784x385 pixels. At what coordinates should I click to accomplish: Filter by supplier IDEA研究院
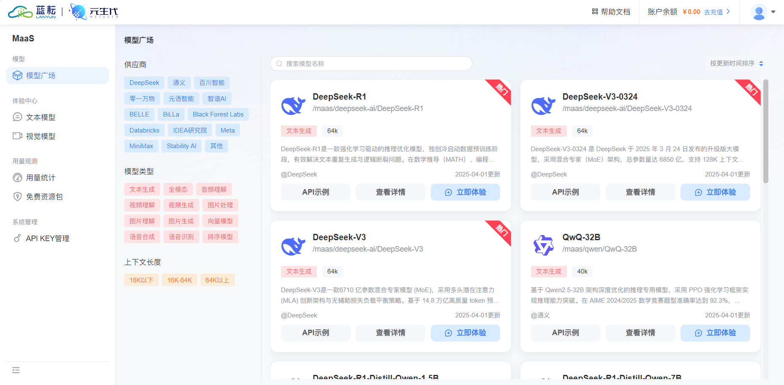[x=190, y=130]
